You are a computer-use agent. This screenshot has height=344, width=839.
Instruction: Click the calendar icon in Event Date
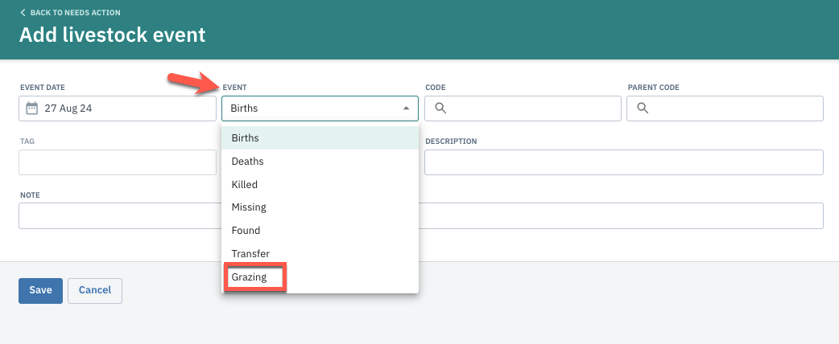pos(32,109)
